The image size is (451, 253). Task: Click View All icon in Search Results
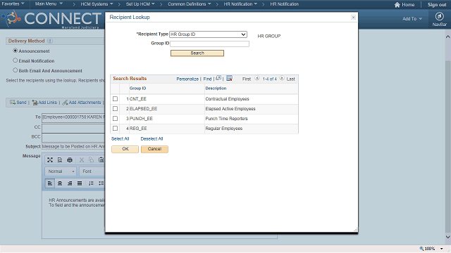pyautogui.click(x=218, y=78)
